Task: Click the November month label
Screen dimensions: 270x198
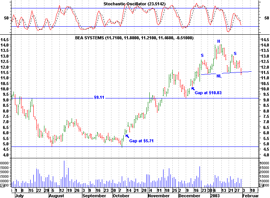Action: (159, 196)
